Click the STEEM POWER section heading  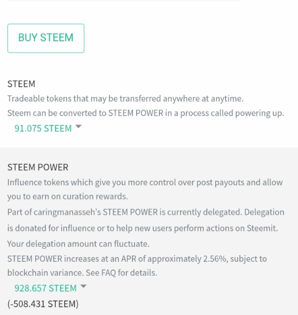(x=38, y=167)
